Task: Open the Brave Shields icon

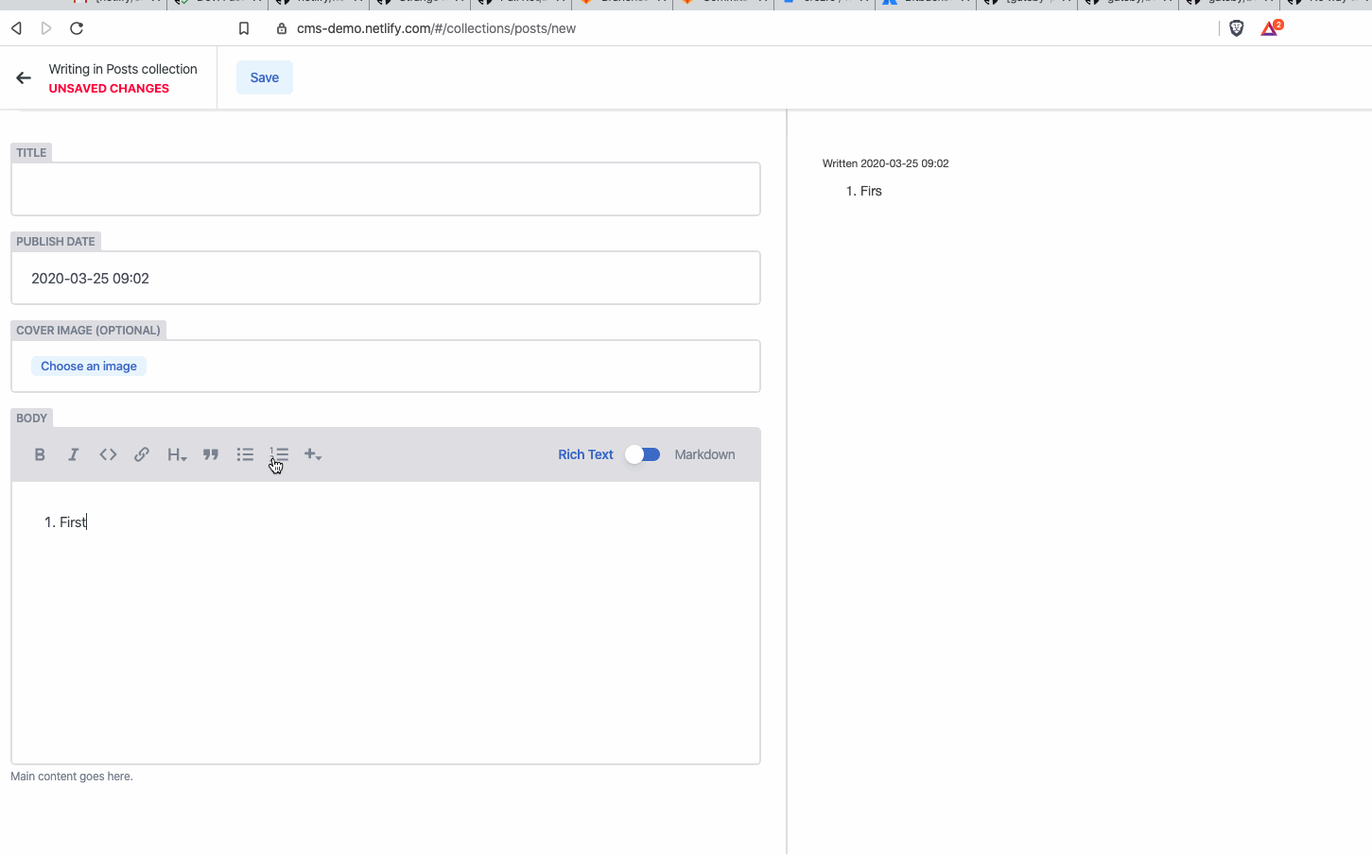Action: pos(1237,28)
